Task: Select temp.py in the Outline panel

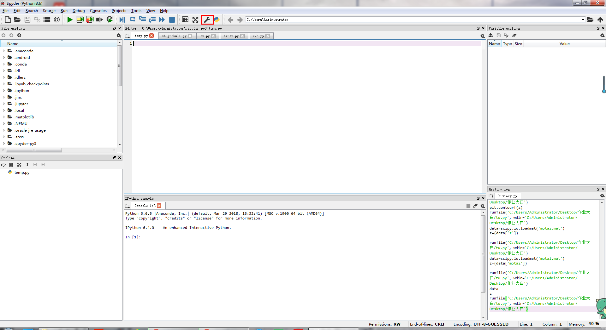Action: 21,173
